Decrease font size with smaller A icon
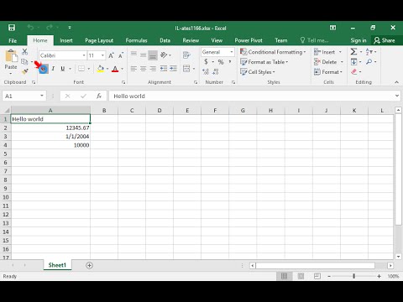Image resolution: width=403 pixels, height=302 pixels. (121, 55)
